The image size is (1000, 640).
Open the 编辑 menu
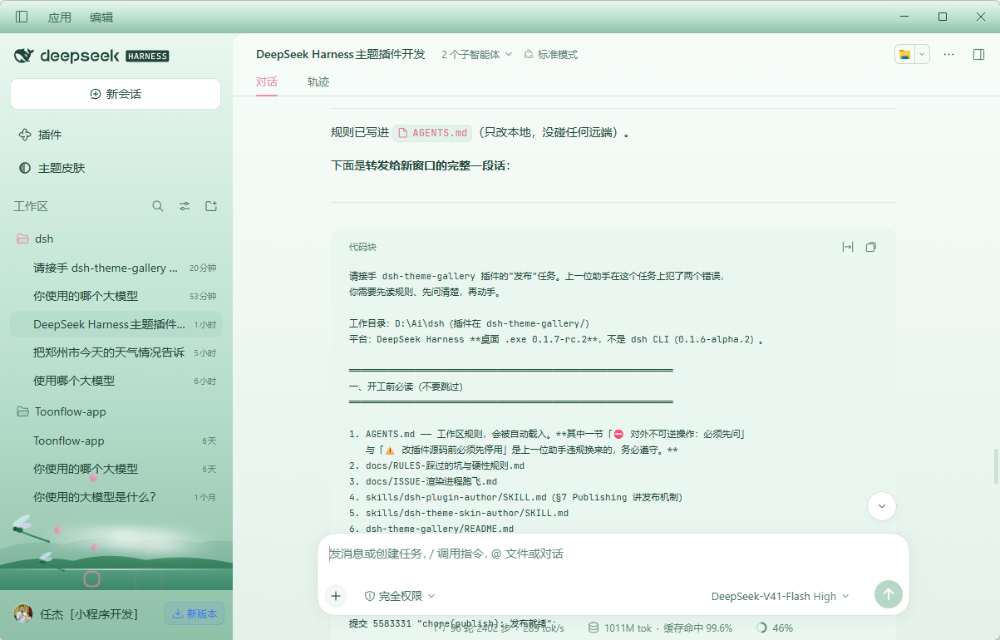click(x=101, y=17)
